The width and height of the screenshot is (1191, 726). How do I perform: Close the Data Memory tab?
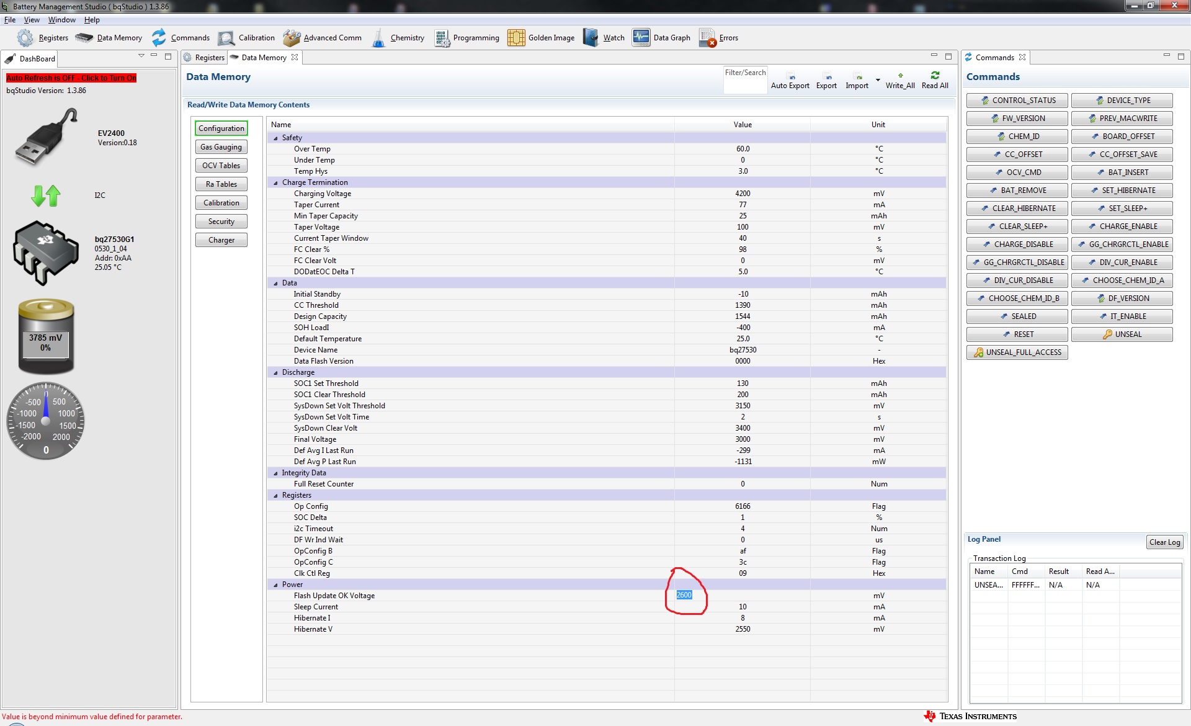[295, 57]
